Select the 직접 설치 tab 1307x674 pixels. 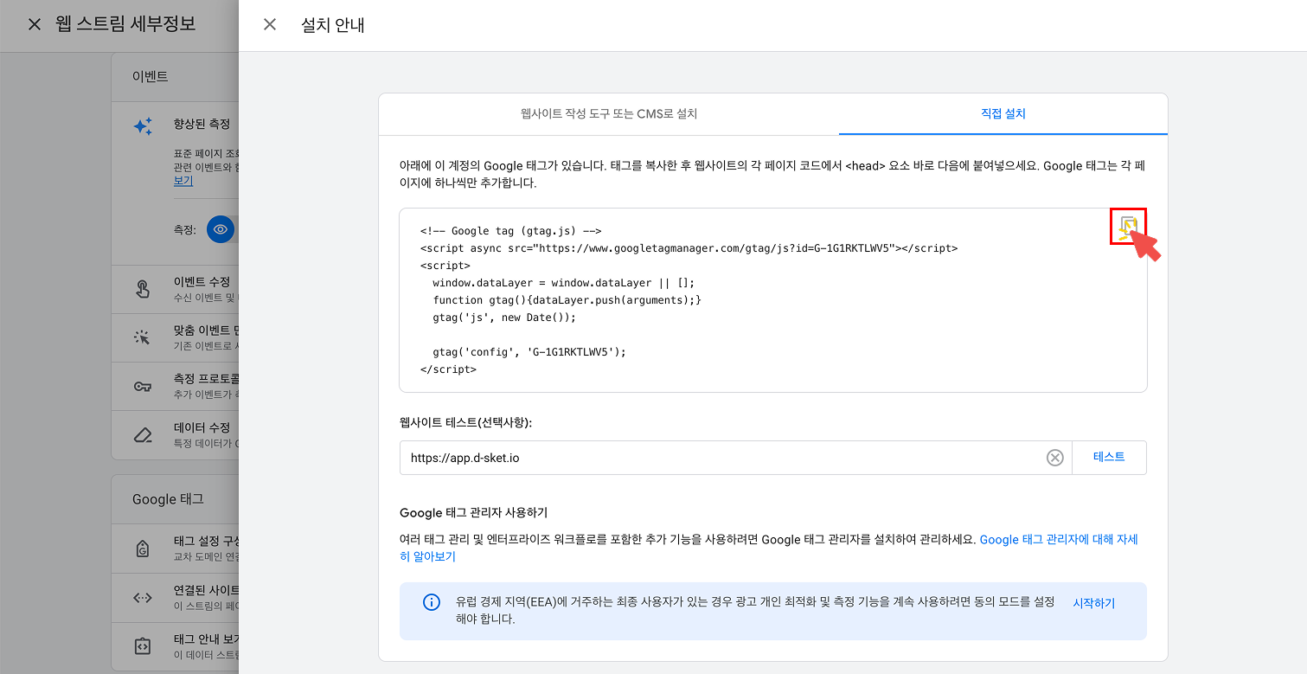click(1003, 113)
